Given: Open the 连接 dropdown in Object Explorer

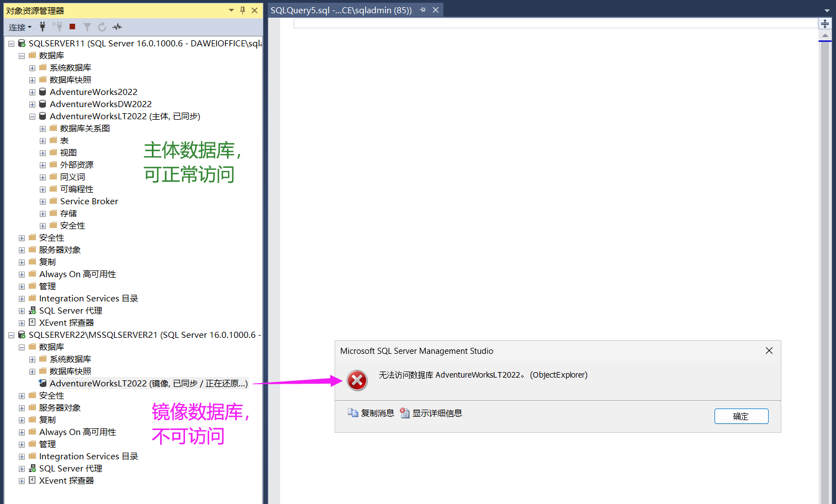Looking at the screenshot, I should pos(20,27).
